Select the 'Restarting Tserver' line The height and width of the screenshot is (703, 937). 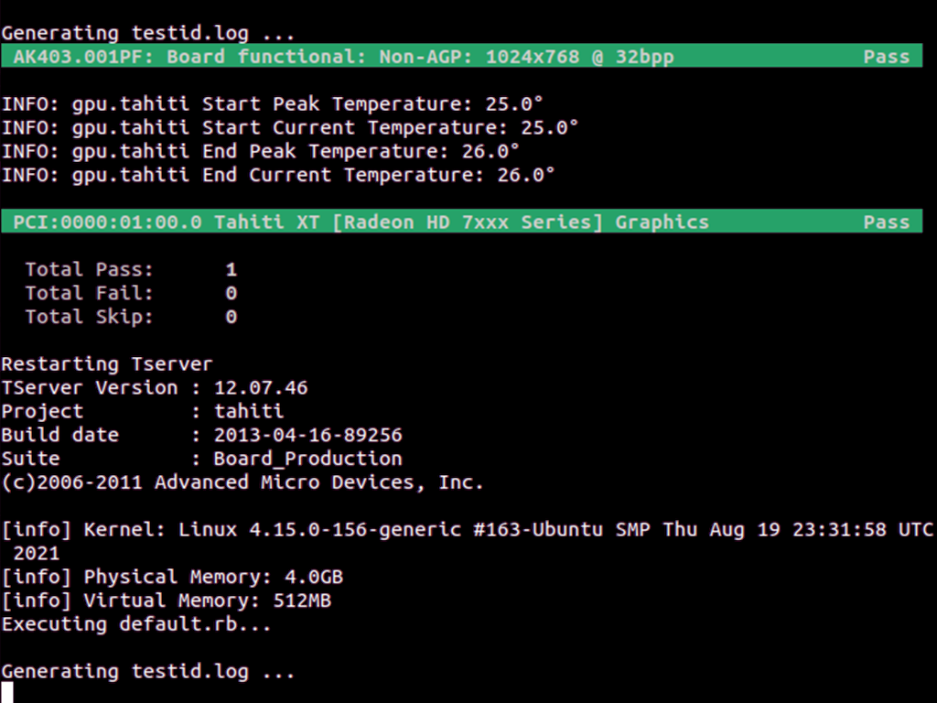click(x=107, y=364)
